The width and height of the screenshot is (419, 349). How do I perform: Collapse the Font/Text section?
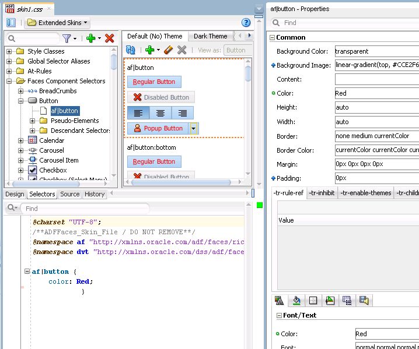pos(279,316)
